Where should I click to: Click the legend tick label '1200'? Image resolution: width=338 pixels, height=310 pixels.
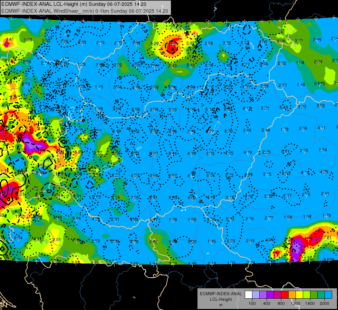click(295, 303)
